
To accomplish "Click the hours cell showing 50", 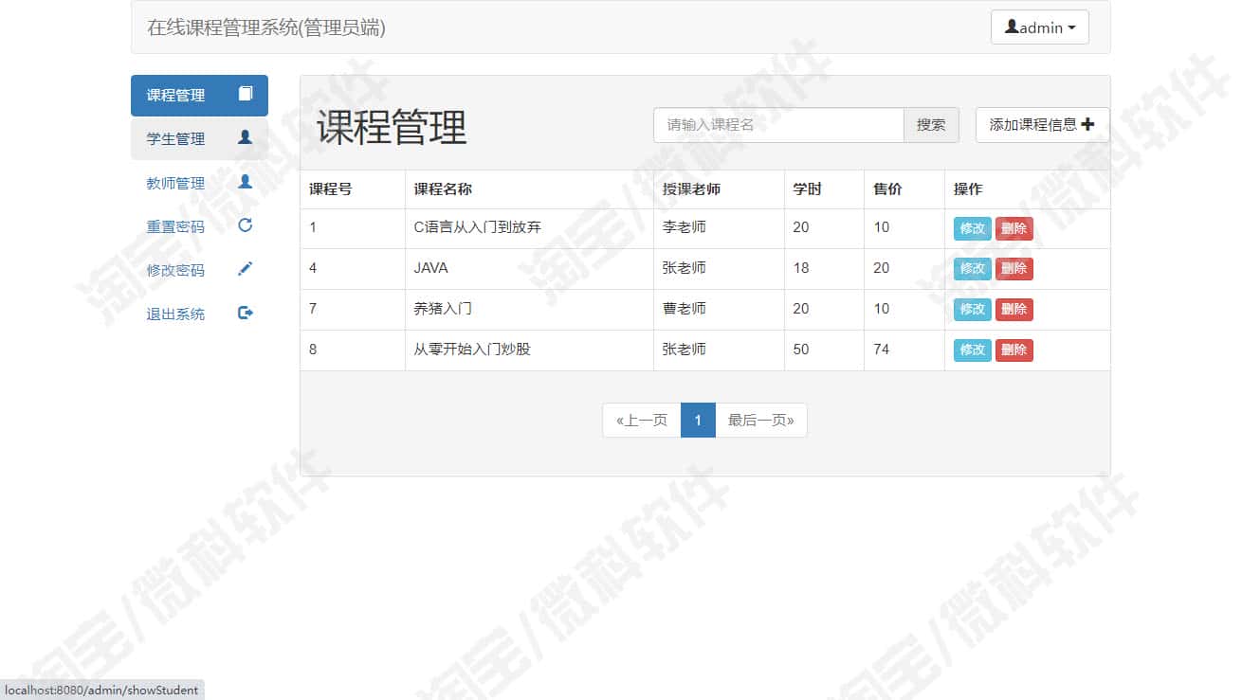I will tap(824, 350).
